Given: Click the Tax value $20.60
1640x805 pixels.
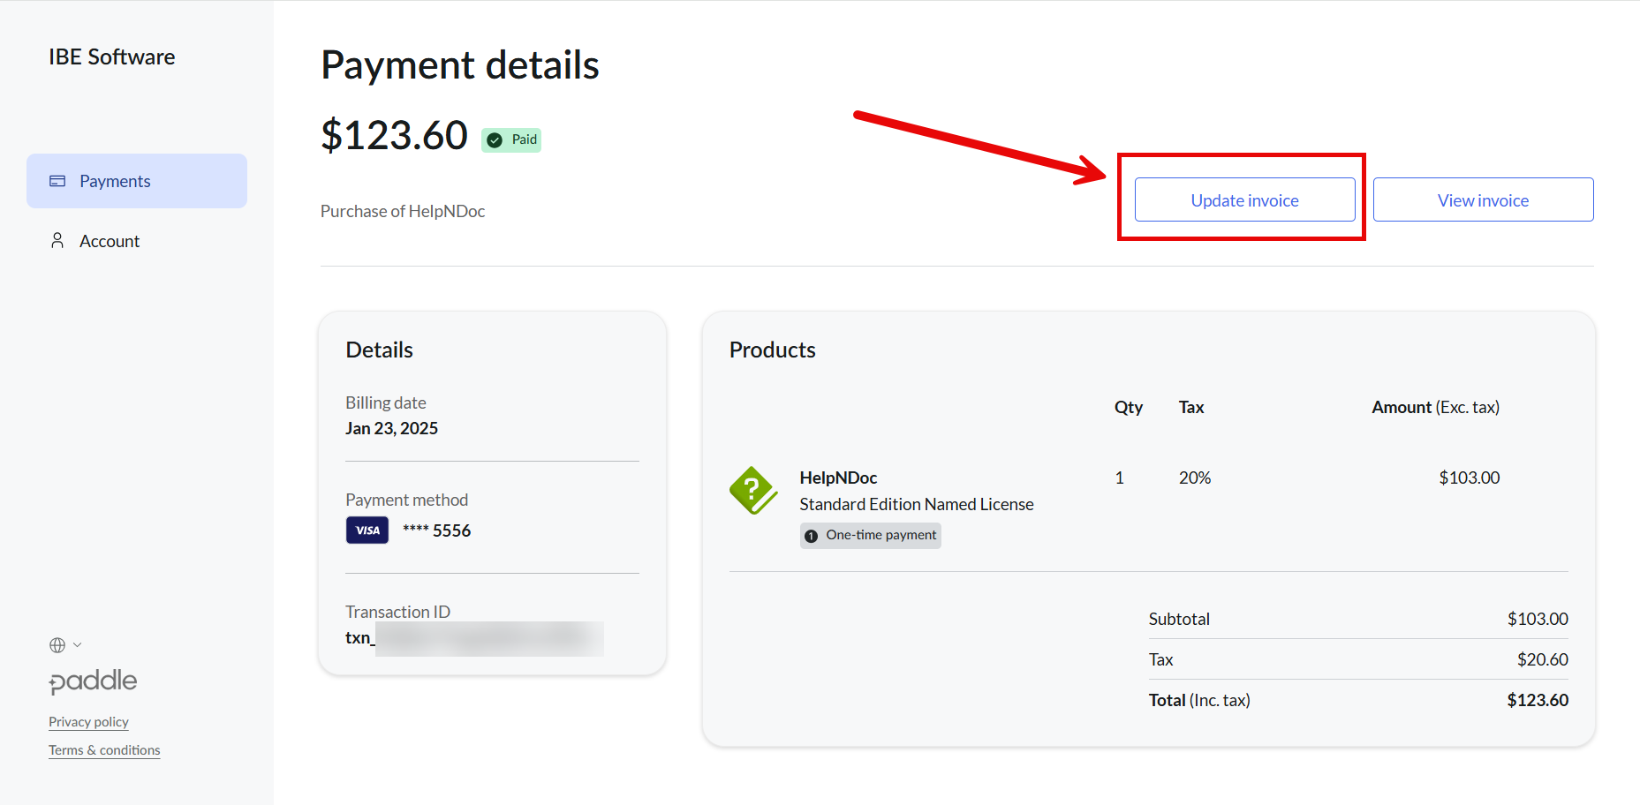Looking at the screenshot, I should point(1543,659).
